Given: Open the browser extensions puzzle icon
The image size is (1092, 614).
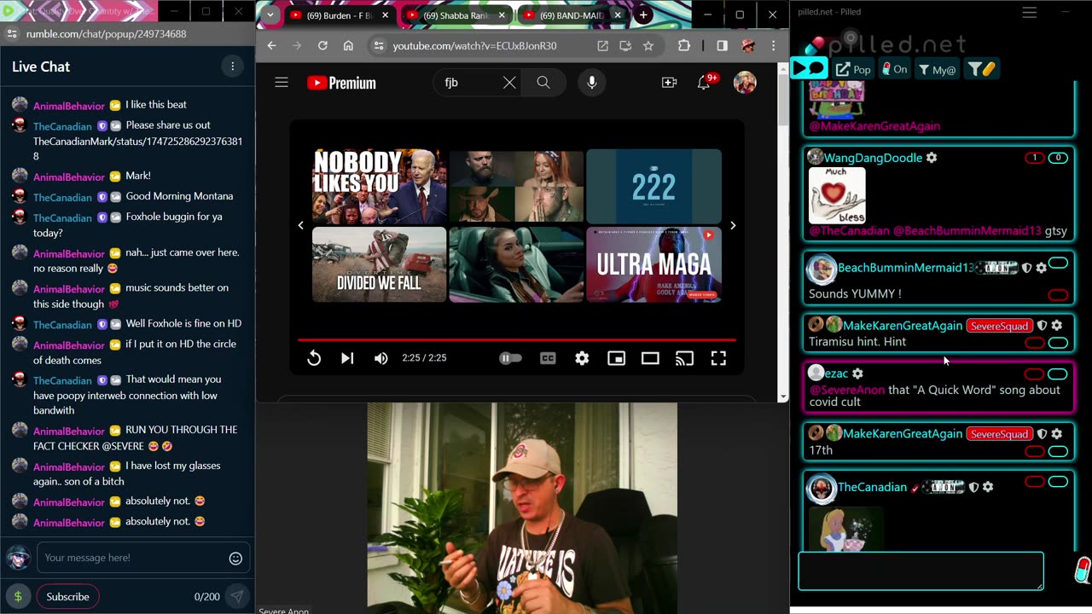Looking at the screenshot, I should pyautogui.click(x=683, y=46).
